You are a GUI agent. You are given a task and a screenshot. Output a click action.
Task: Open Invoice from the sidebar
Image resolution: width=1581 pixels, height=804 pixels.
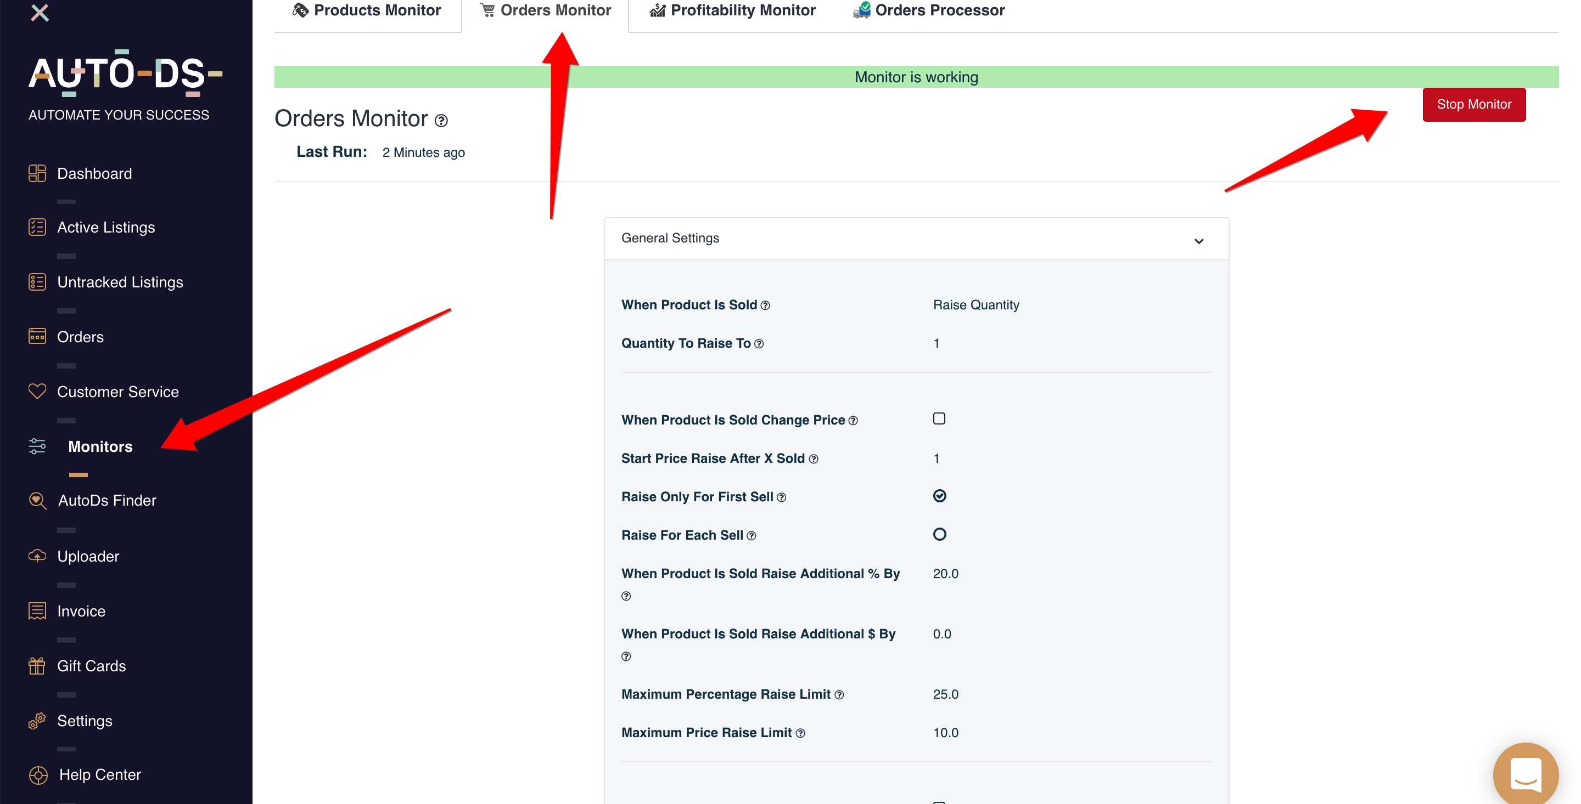pyautogui.click(x=82, y=612)
